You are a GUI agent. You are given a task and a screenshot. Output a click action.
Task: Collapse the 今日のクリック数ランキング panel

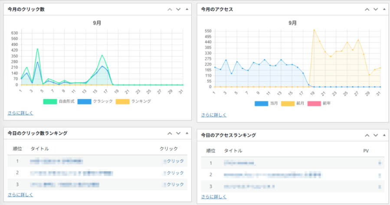(x=187, y=133)
